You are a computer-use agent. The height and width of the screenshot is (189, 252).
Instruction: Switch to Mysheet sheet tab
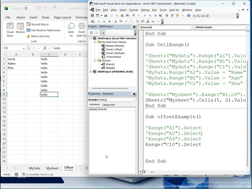(x=52, y=168)
